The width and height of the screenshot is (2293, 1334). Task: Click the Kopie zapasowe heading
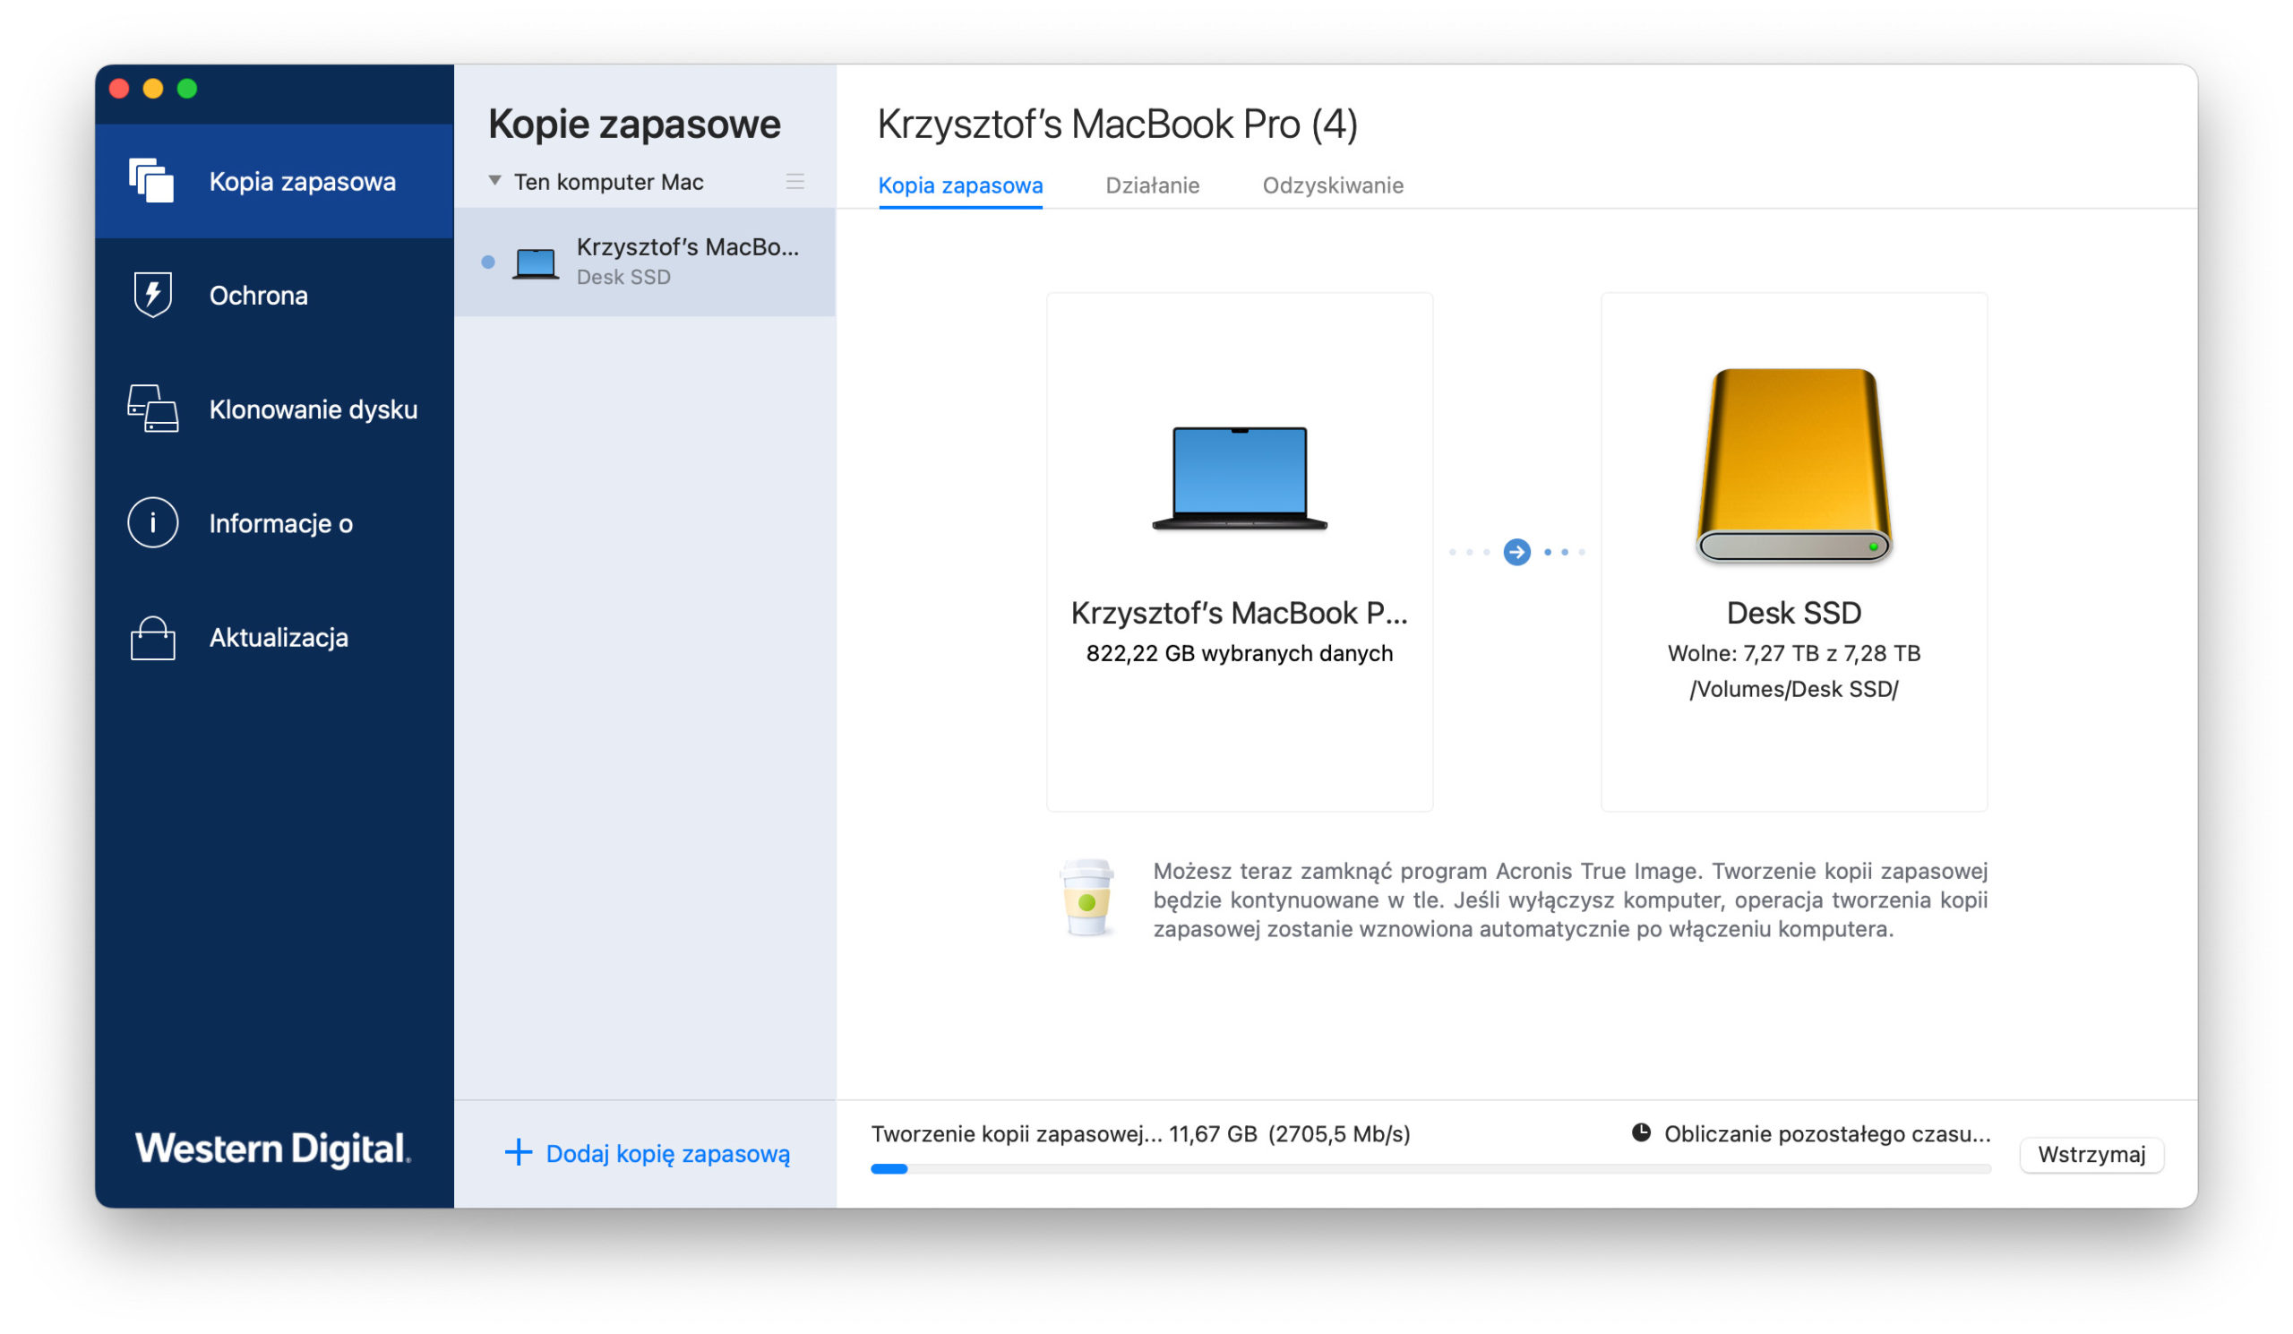(634, 124)
